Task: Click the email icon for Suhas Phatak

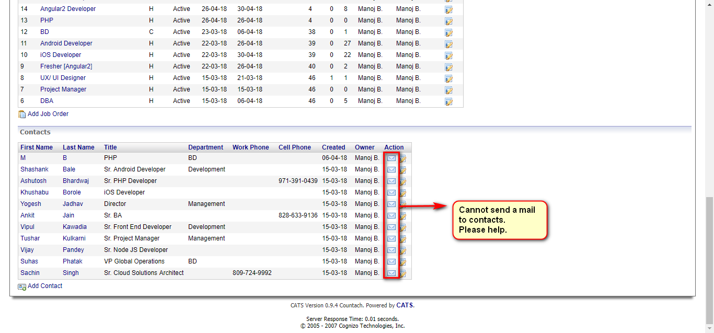Action: click(391, 261)
